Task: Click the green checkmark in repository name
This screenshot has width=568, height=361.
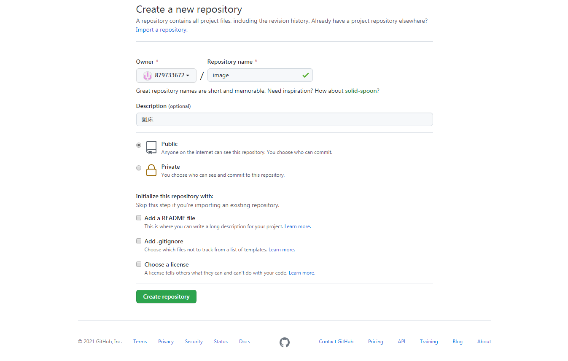Action: (305, 75)
